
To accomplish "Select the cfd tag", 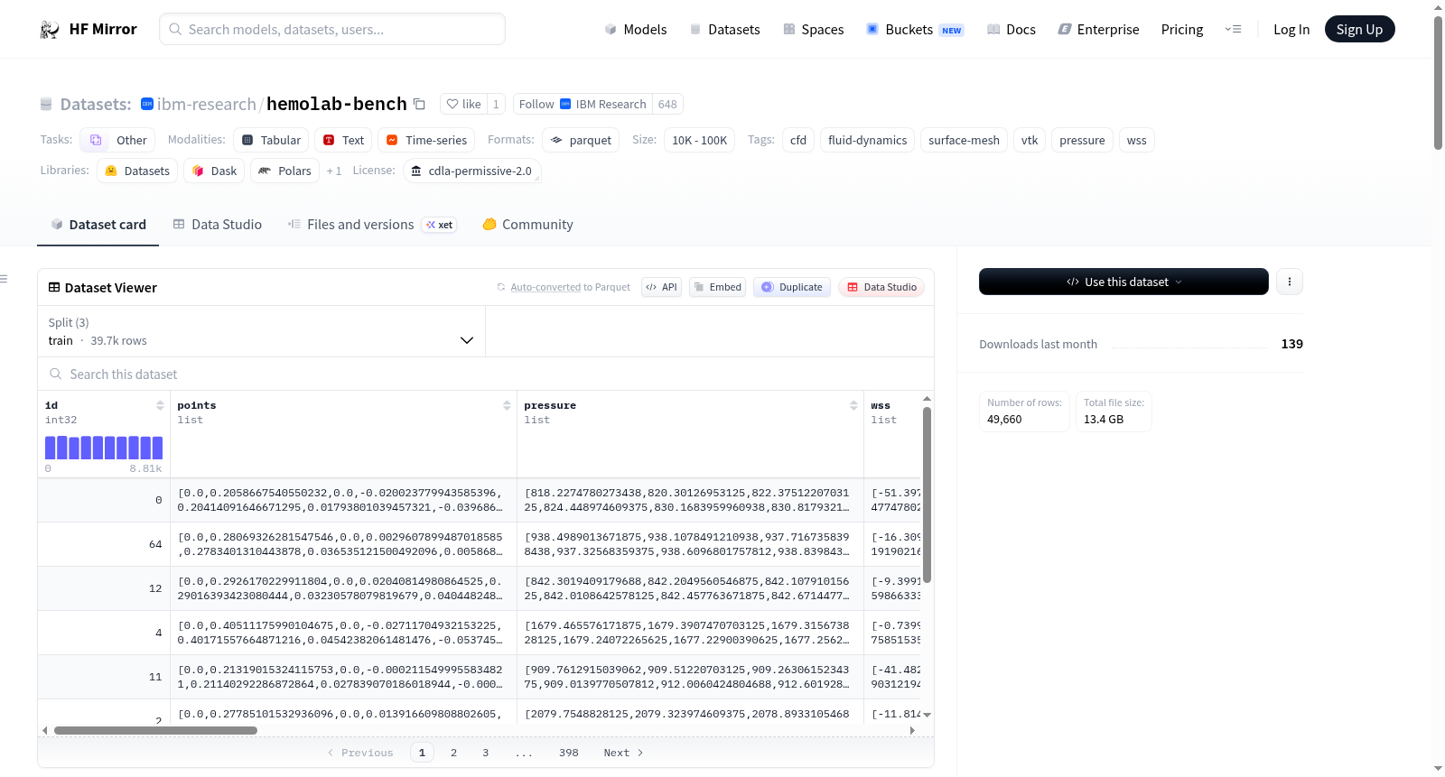I will click(x=798, y=140).
